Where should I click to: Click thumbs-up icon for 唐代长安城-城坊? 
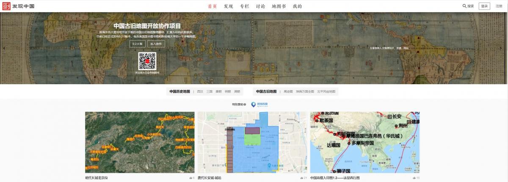point(301,178)
